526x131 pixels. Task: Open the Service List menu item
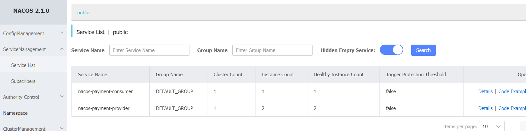(23, 65)
